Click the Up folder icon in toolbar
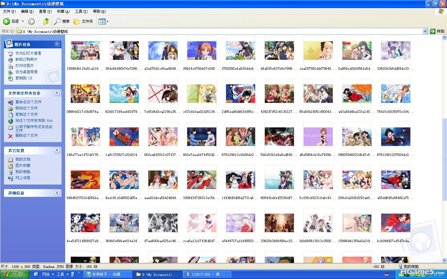447x279 pixels. pyautogui.click(x=46, y=21)
